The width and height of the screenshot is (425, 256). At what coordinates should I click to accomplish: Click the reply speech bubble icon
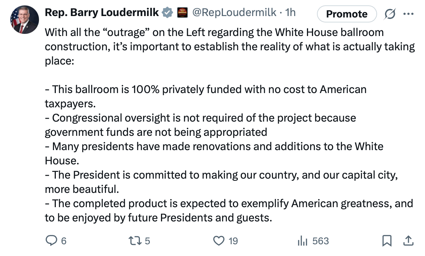[x=51, y=241]
